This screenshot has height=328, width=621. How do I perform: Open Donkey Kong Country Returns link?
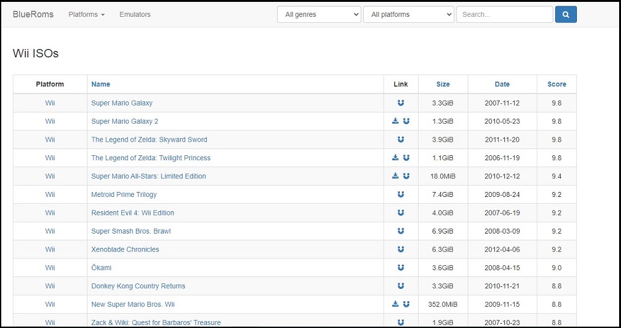(138, 286)
